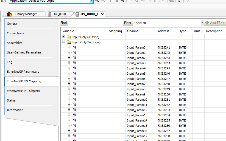Image resolution: width=226 pixels, height=141 pixels.
Task: Click the channel icon in the Input_Param8 row
Action: 75,89
